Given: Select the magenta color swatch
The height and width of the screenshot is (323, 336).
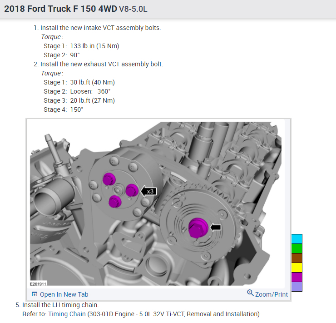Looking at the screenshot, I should tap(297, 277).
